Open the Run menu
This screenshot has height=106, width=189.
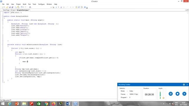coord(30,4)
